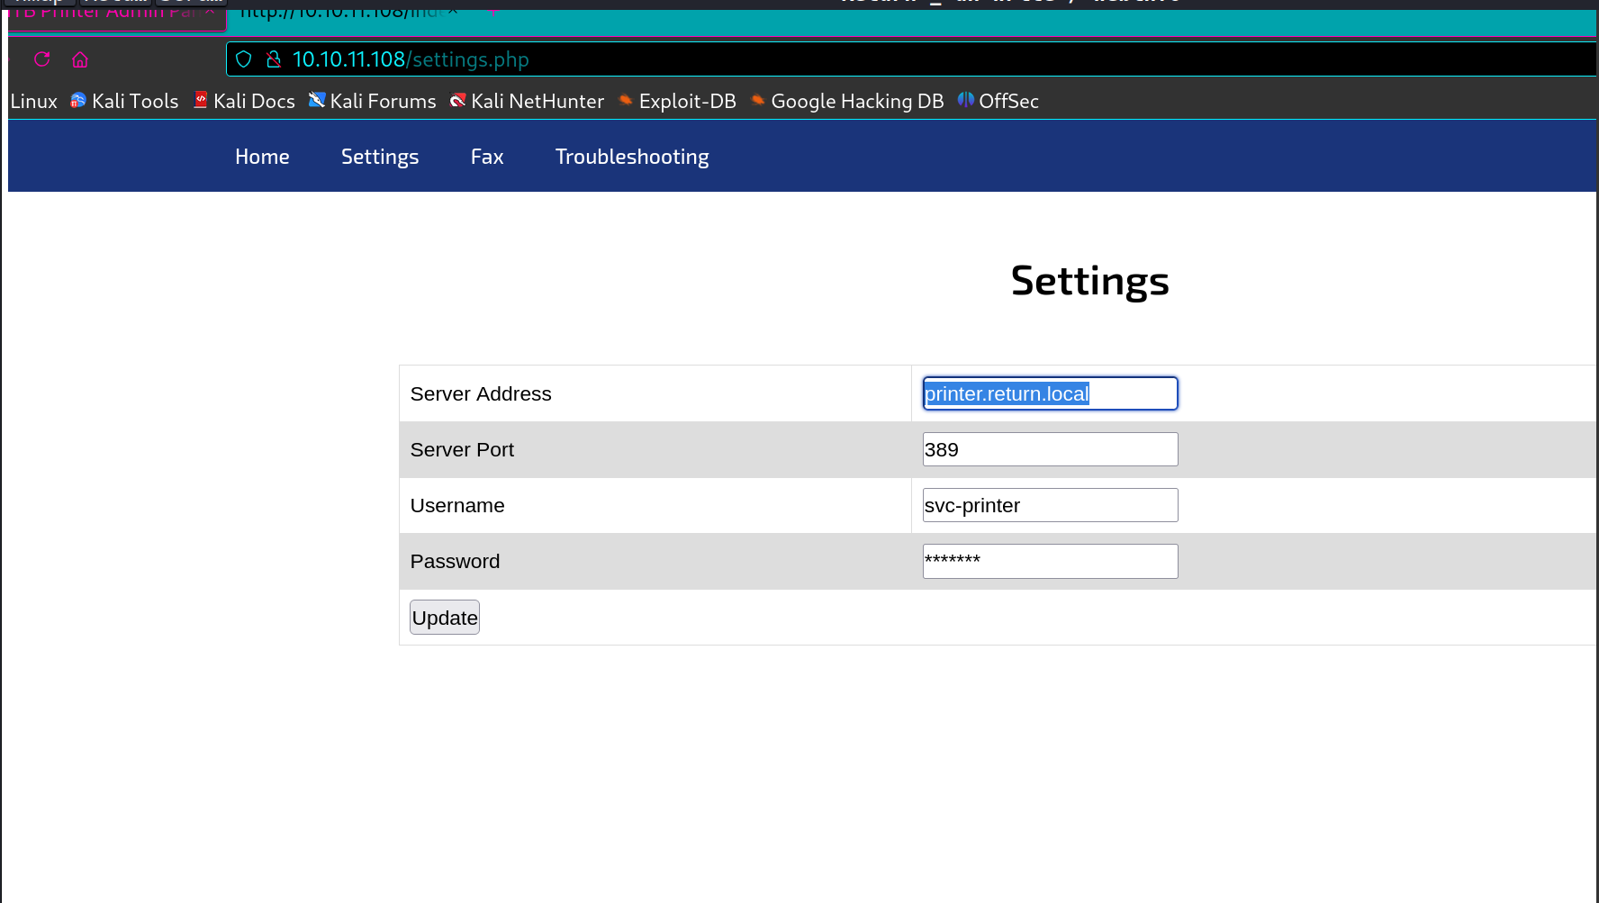The height and width of the screenshot is (903, 1599).
Task: Open the Exploit-DB bookmark
Action: (x=677, y=101)
